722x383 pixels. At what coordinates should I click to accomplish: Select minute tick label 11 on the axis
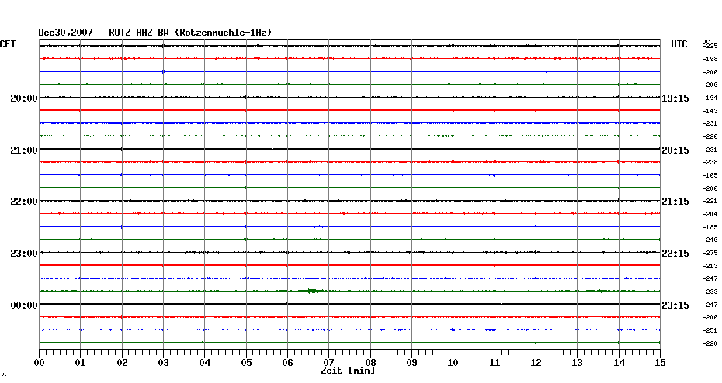click(x=495, y=363)
